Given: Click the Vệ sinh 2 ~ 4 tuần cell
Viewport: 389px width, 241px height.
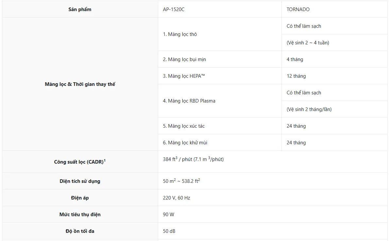Looking at the screenshot, I should [334, 43].
